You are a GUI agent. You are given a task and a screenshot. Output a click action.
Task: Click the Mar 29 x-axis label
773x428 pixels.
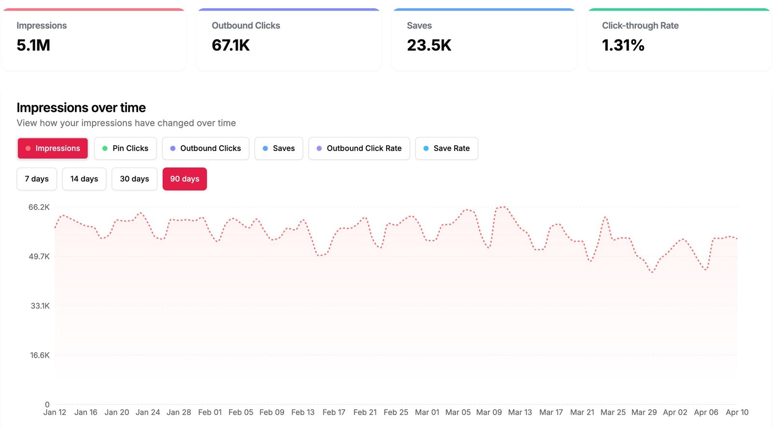[644, 412]
